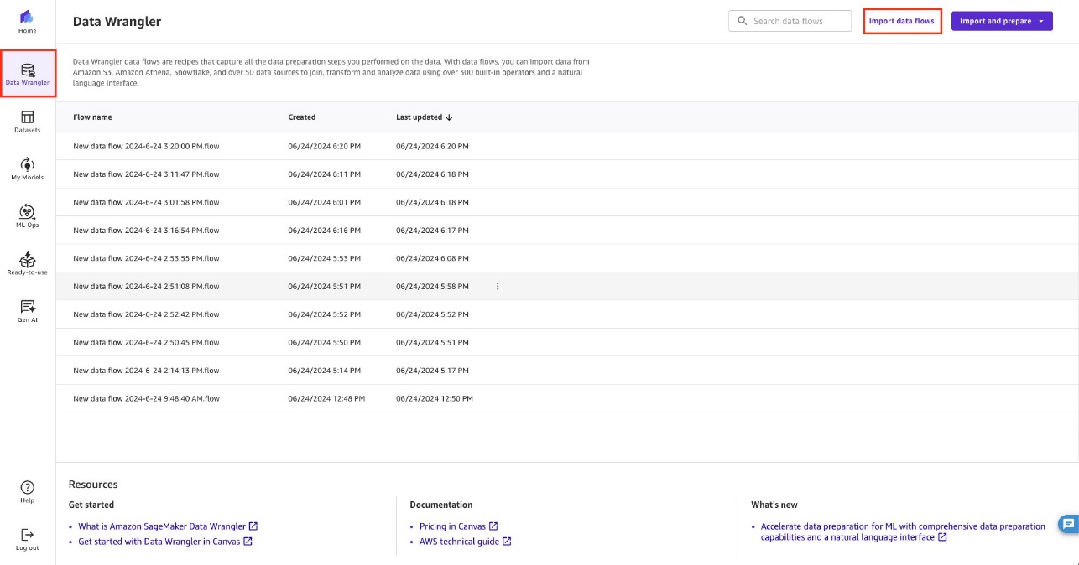
Task: Open flow New data flow 2024-6-24 3:20:00 PM.flow
Action: click(146, 146)
